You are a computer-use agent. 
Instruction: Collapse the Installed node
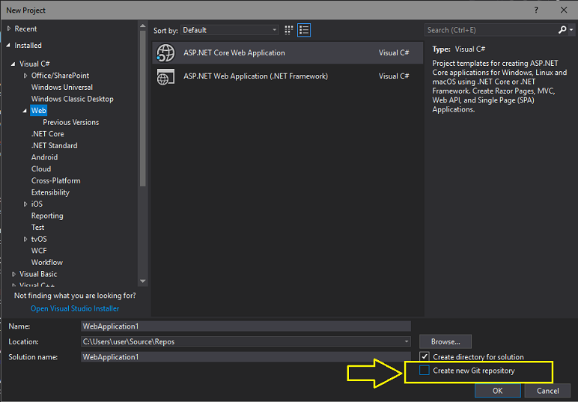(x=8, y=46)
